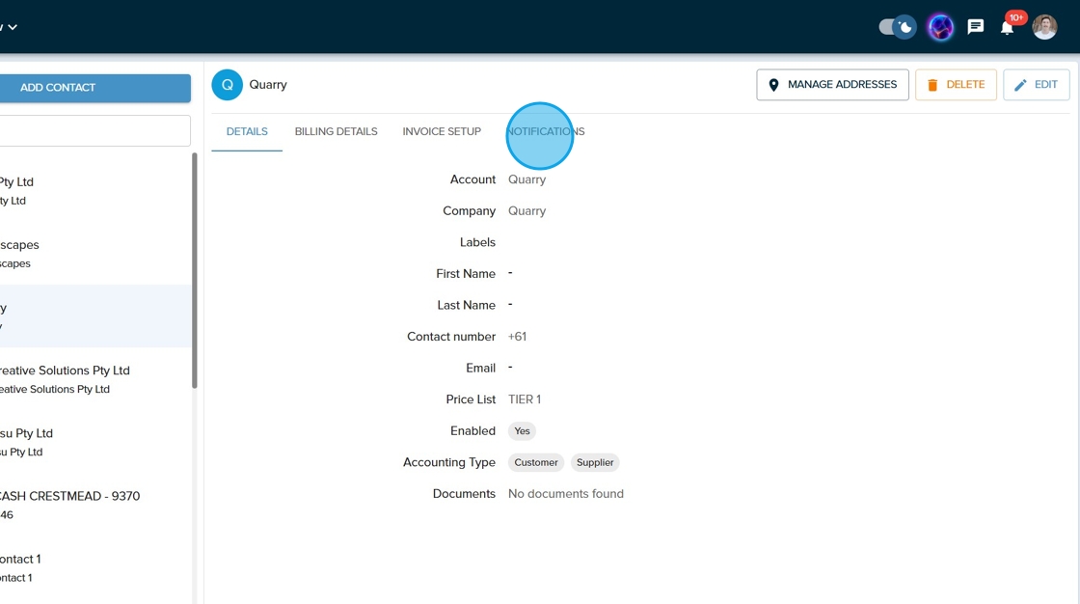Expand the top-left header dropdown chevron
This screenshot has height=604, width=1080.
(13, 27)
